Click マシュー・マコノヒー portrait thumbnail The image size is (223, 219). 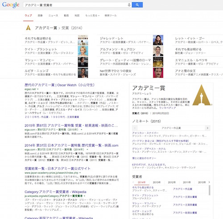pyautogui.click(x=83, y=62)
